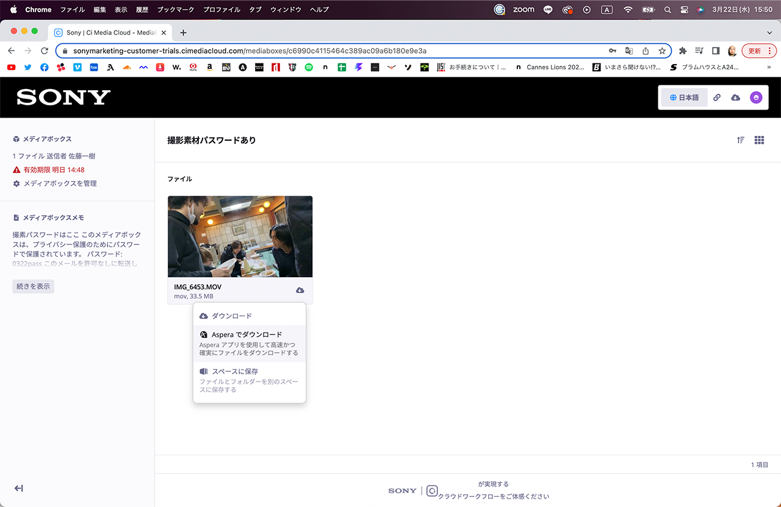Screen dimensions: 781x507
Task: Open the 日本語 language selector
Action: tap(684, 97)
